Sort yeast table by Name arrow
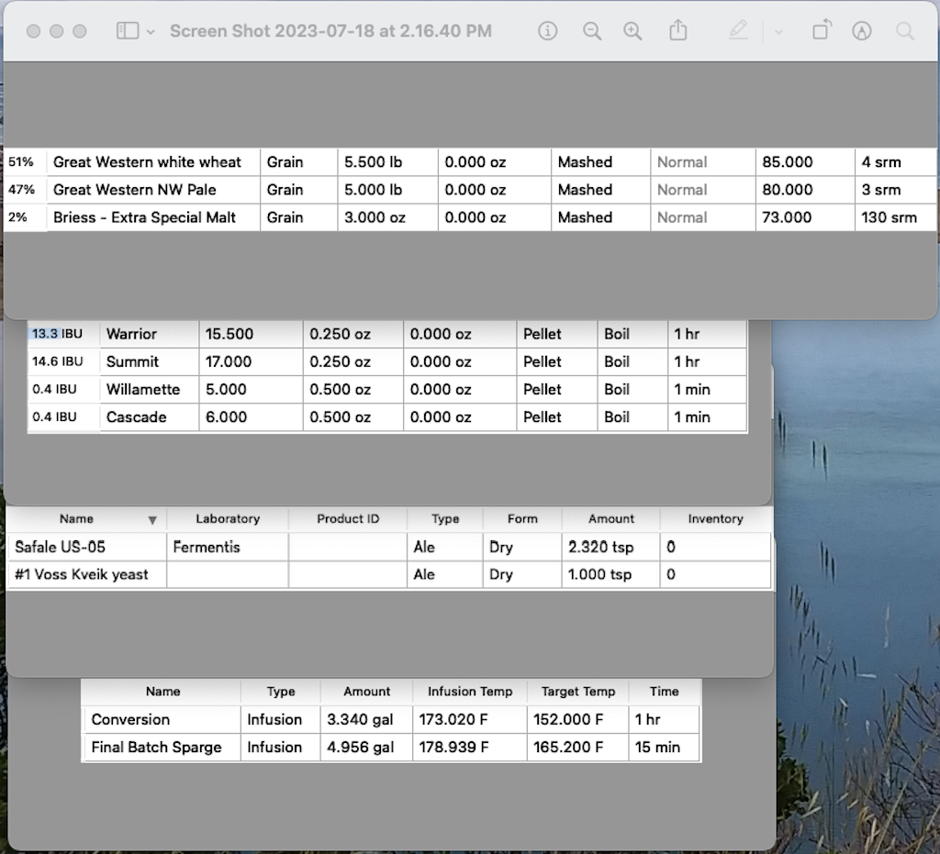The width and height of the screenshot is (940, 854). click(152, 520)
